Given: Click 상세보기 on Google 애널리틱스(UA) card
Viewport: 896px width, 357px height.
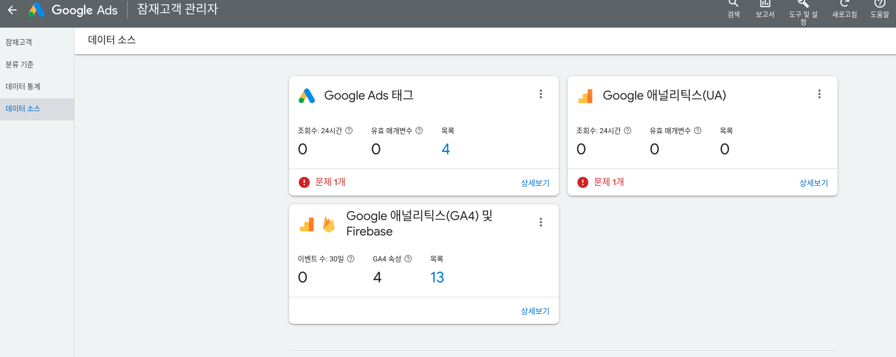Looking at the screenshot, I should (x=814, y=183).
